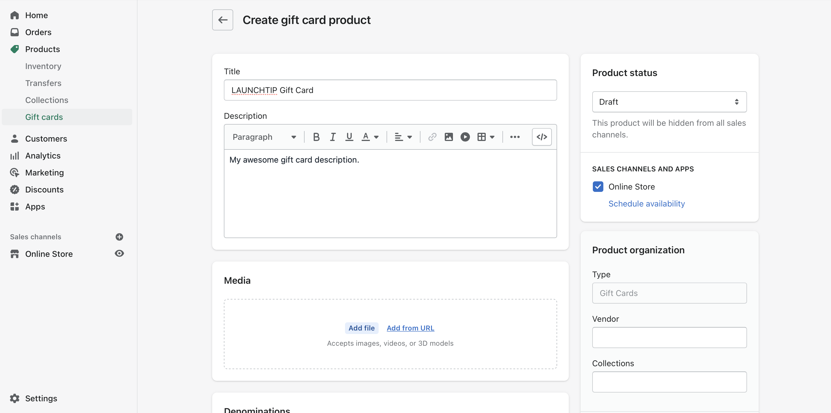Screen dimensions: 831x413
Task: Click the Orders inbox icon
Action: point(15,32)
